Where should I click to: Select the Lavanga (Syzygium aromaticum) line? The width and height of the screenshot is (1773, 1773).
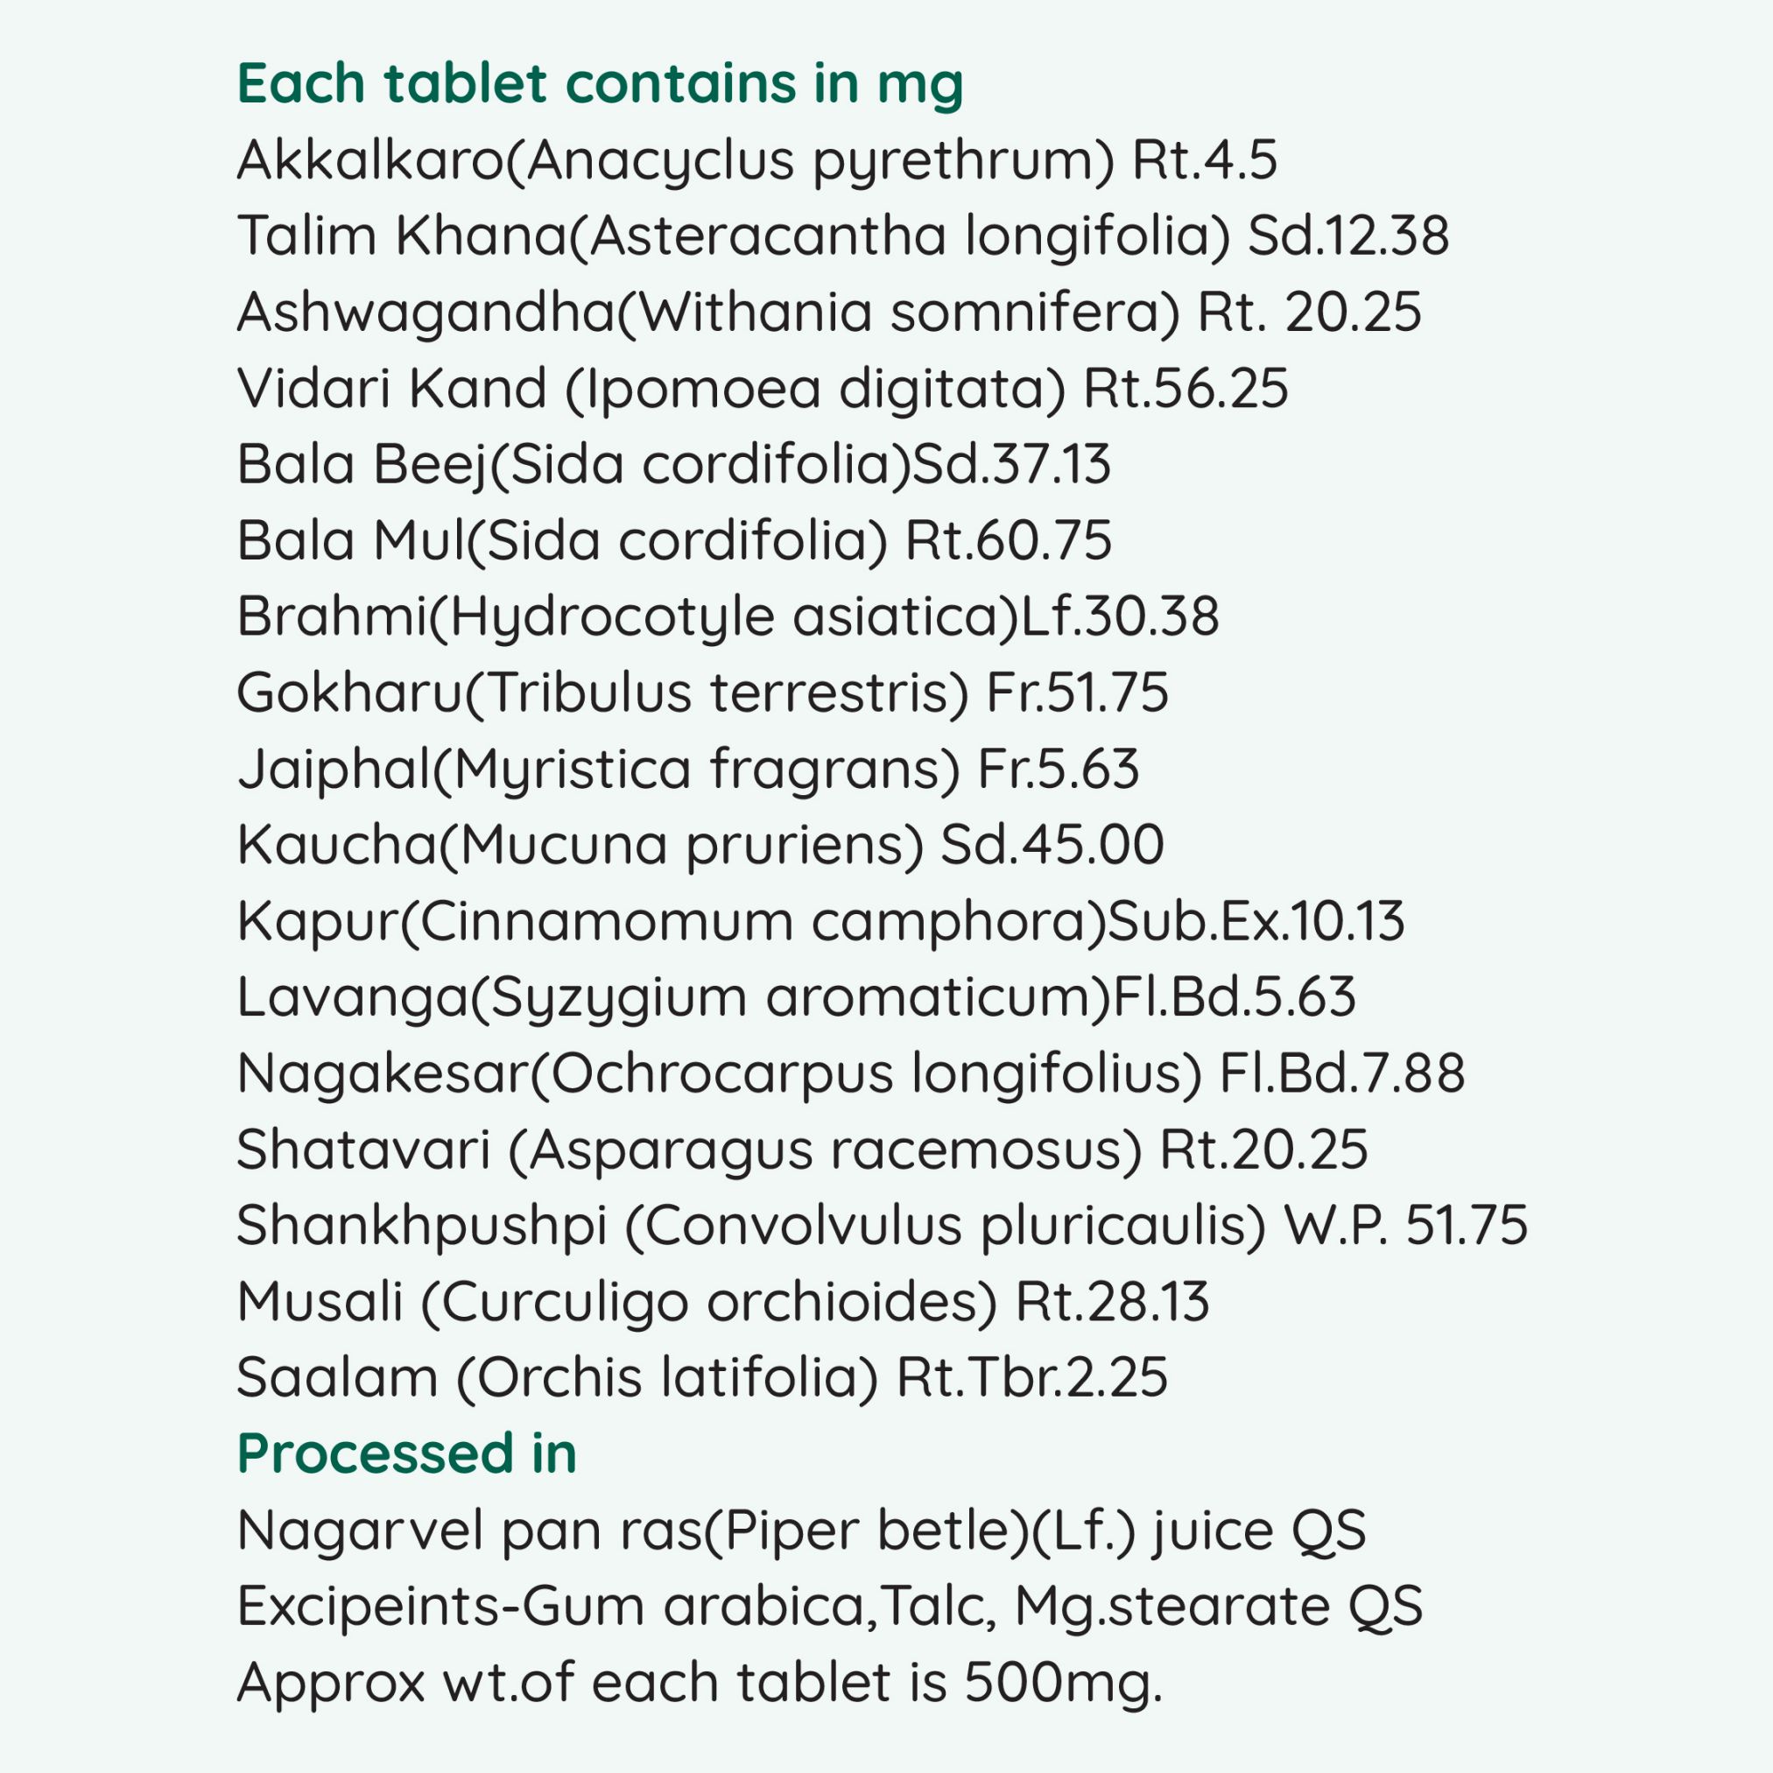[x=797, y=998]
